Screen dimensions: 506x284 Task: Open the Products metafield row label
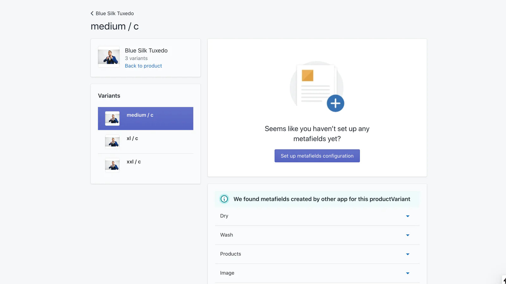(x=231, y=254)
